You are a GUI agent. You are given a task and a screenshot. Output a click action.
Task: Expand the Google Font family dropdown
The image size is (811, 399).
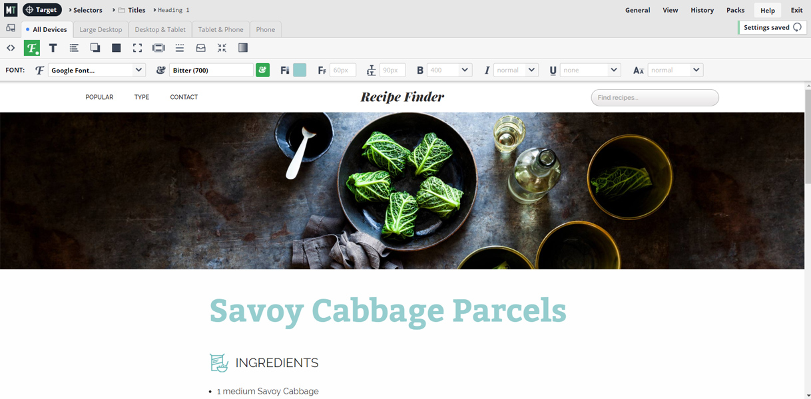click(x=97, y=70)
